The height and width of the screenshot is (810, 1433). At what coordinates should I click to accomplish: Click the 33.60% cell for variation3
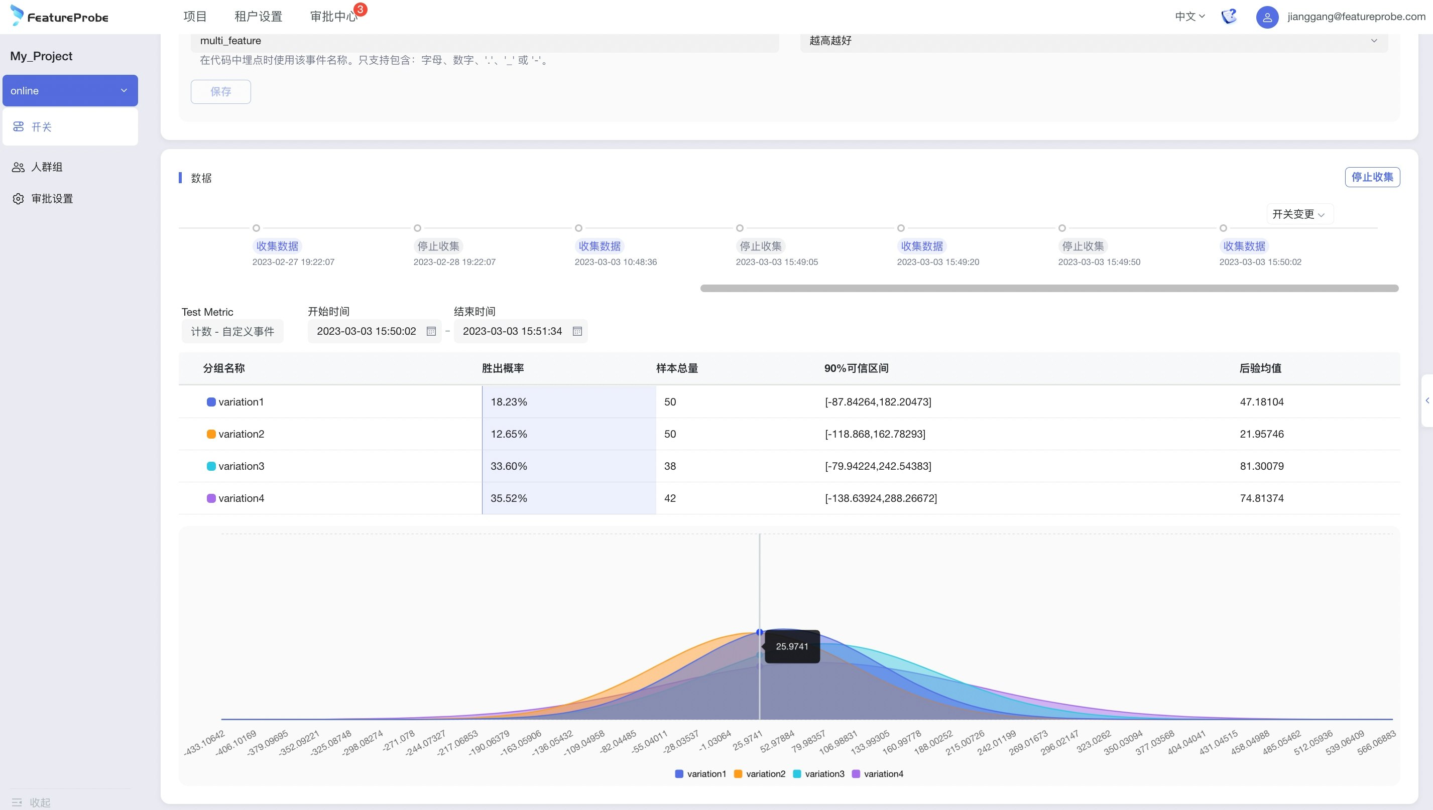coord(569,466)
